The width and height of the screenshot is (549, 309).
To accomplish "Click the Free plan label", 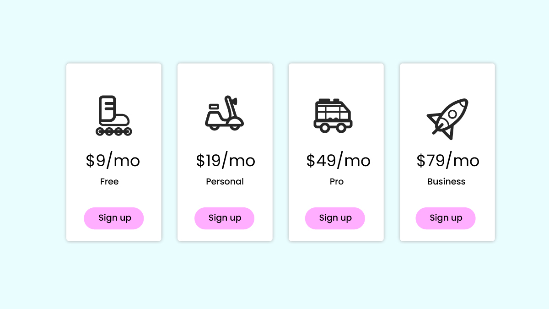I will coord(109,182).
